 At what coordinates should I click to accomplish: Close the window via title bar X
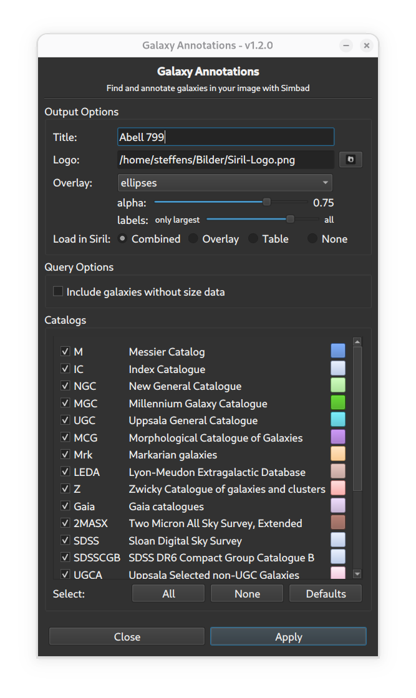367,46
